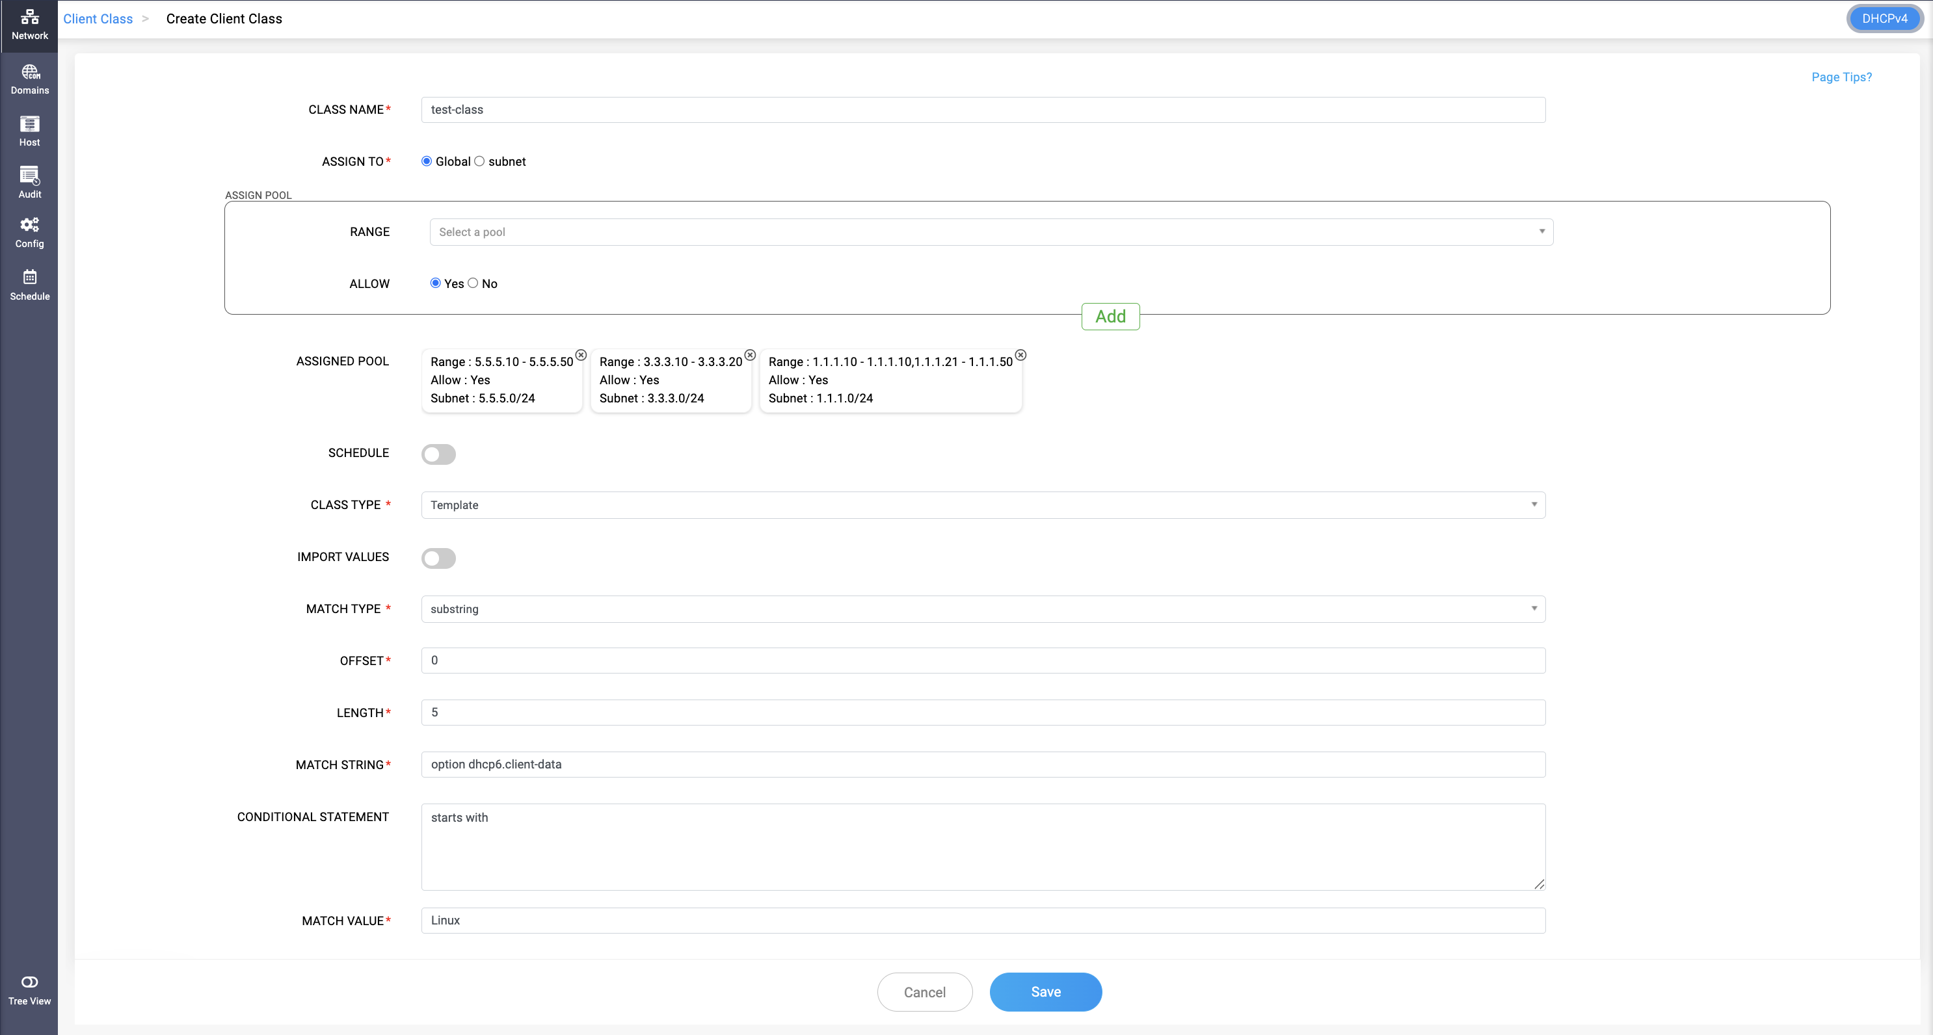The image size is (1933, 1035).
Task: Expand the CLASS TYPE Template dropdown
Action: coord(983,504)
